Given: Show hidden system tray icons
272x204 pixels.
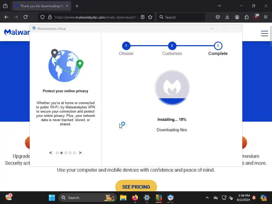Looking at the screenshot, I should 207,198.
